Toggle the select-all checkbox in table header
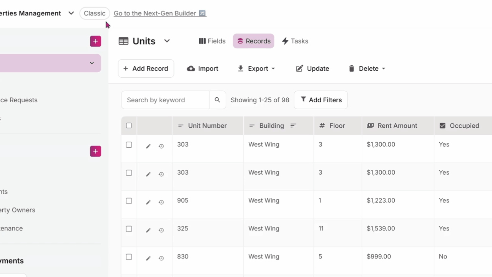 [x=129, y=125]
